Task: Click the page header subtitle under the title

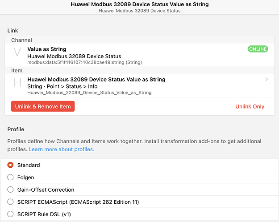Action: click(139, 11)
